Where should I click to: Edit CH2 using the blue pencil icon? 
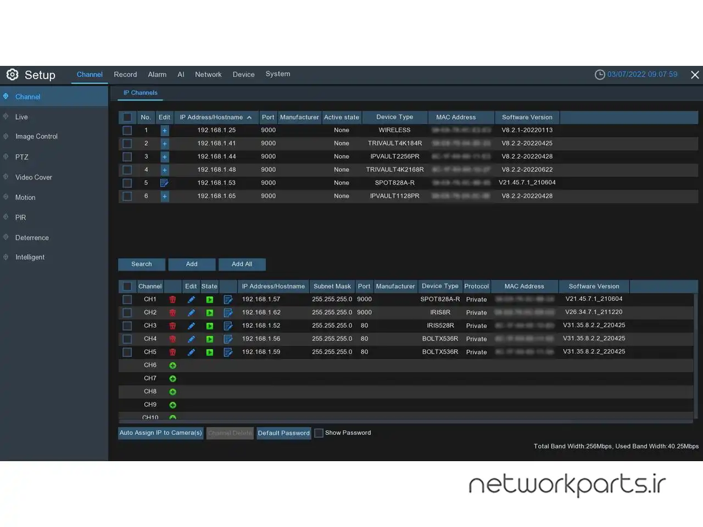point(191,313)
